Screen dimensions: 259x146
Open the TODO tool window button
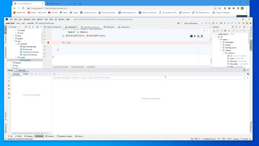tap(18, 136)
